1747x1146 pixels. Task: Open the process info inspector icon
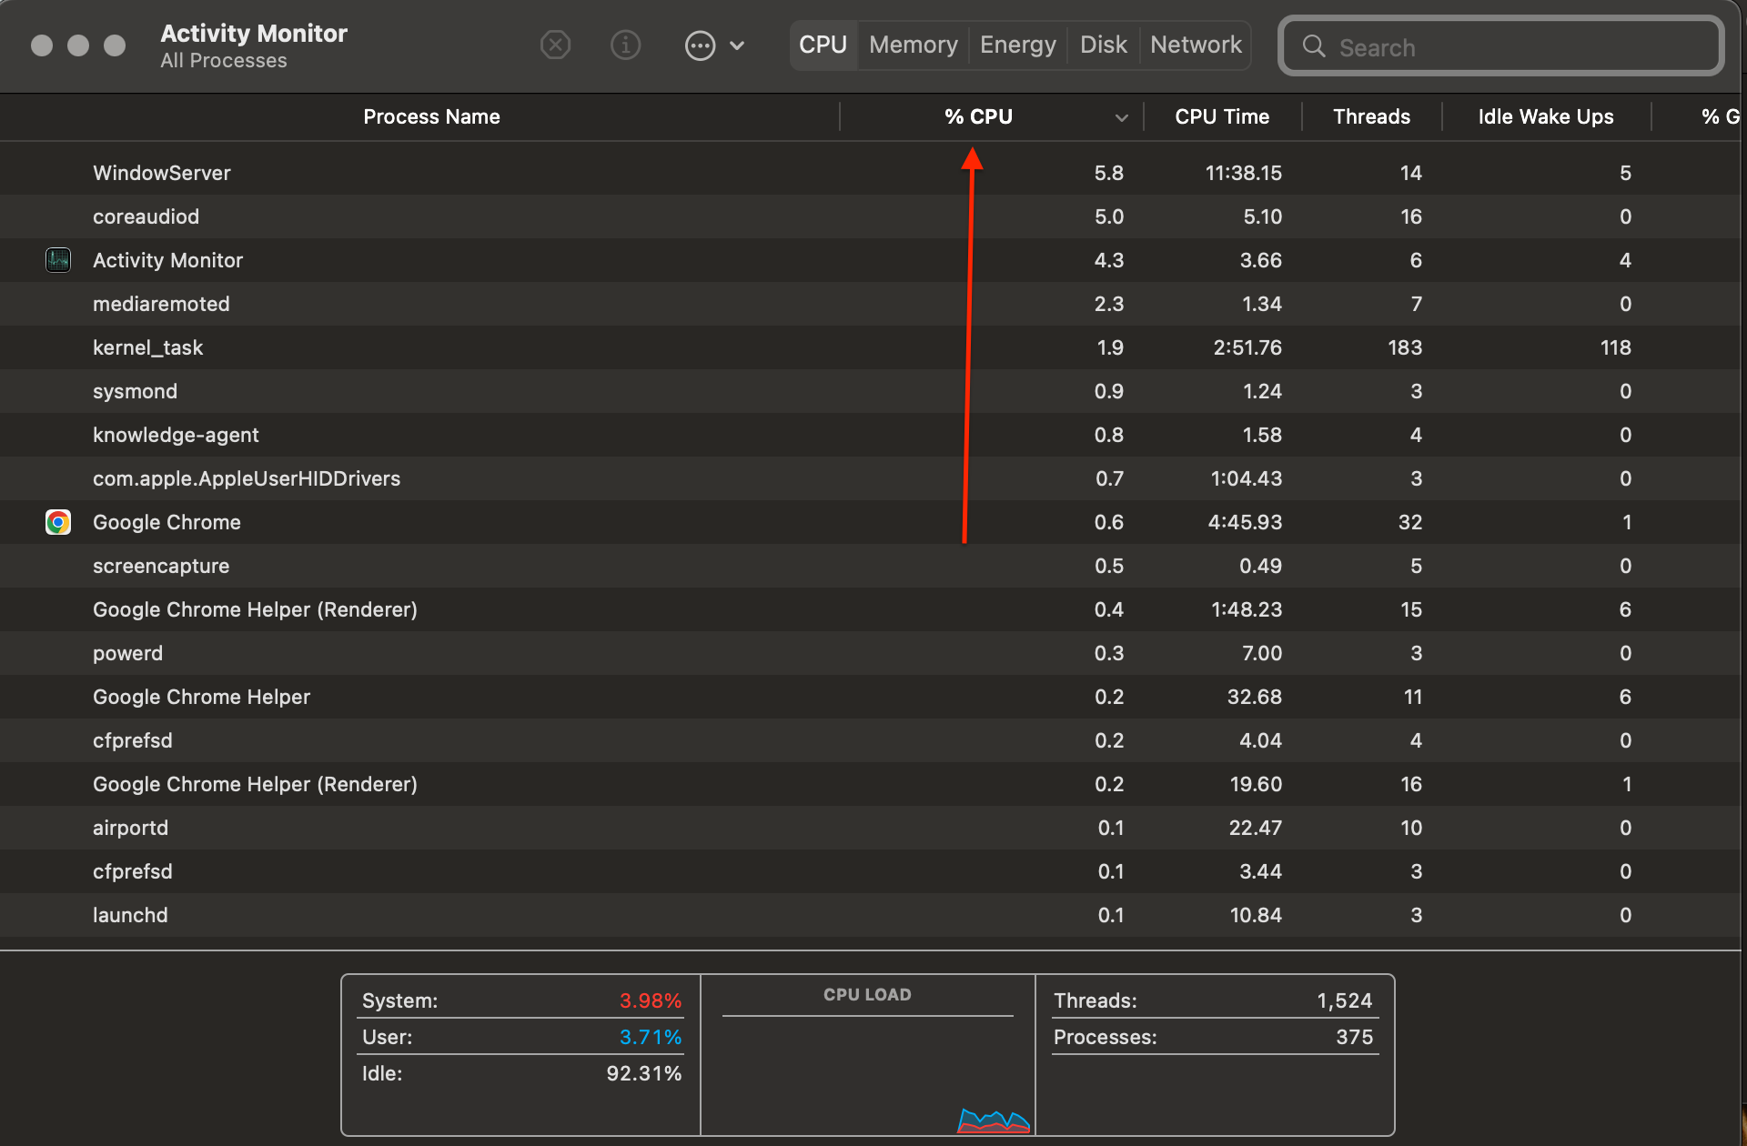coord(625,45)
